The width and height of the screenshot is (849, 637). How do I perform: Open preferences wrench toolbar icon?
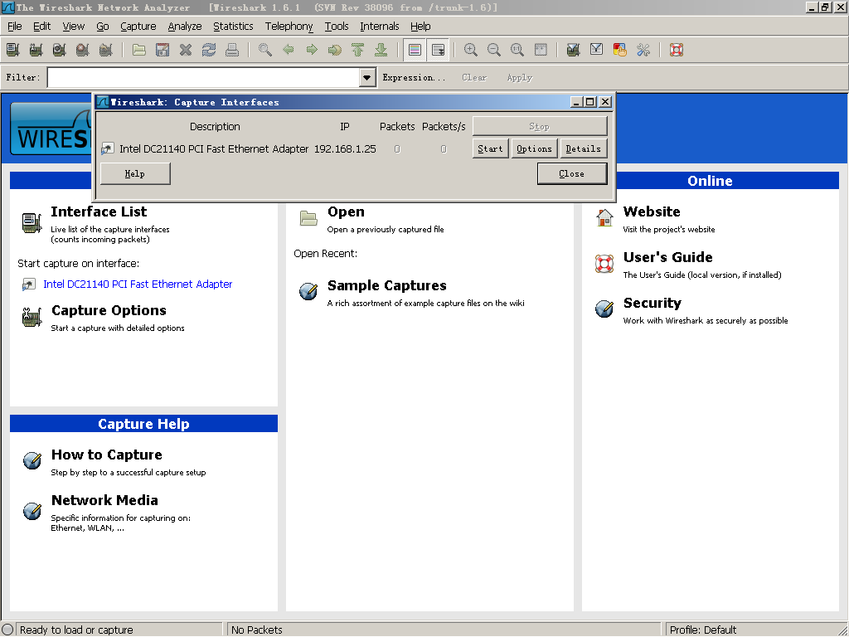tap(643, 50)
